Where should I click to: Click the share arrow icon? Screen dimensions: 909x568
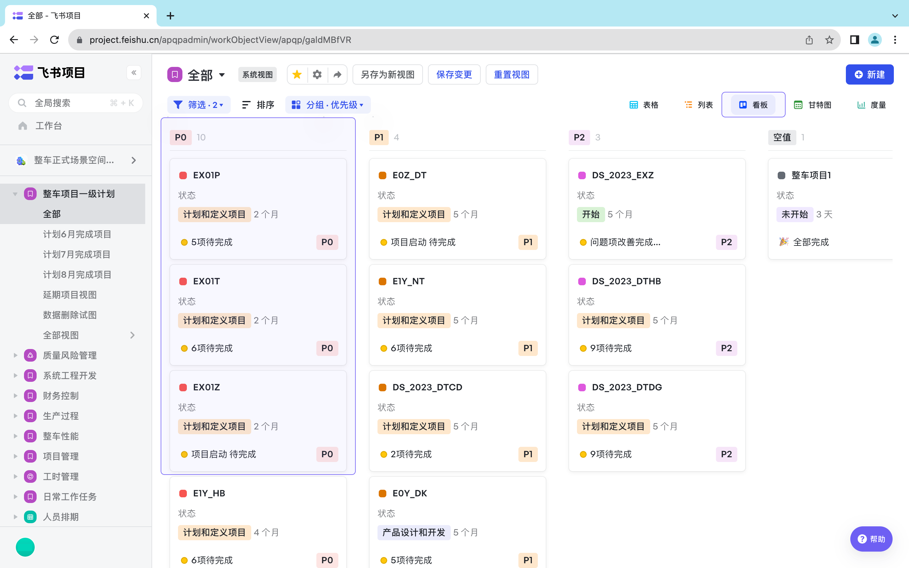tap(337, 74)
